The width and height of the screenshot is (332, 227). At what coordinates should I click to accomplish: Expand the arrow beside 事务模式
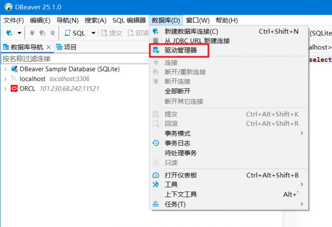click(x=302, y=133)
